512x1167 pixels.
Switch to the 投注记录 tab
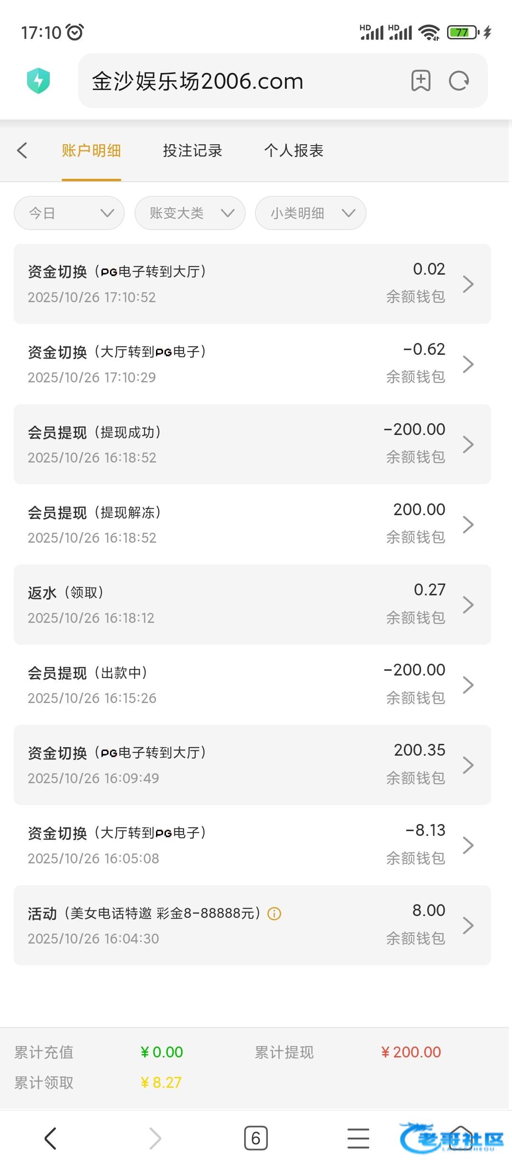pyautogui.click(x=192, y=150)
